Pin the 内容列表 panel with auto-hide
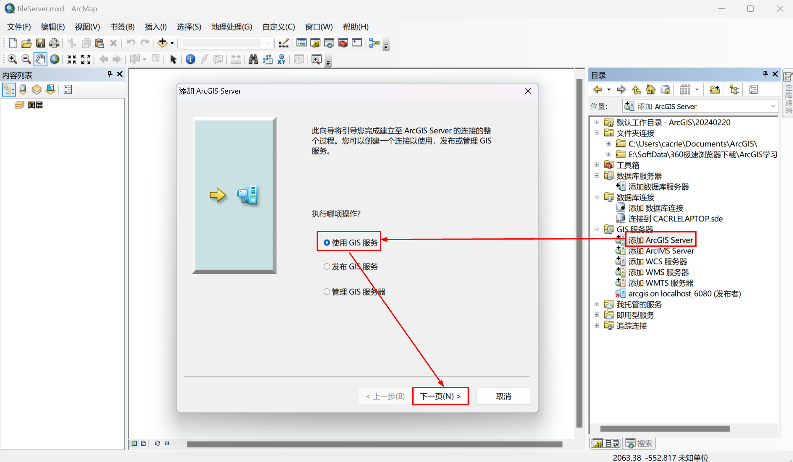The width and height of the screenshot is (793, 462). pos(110,74)
